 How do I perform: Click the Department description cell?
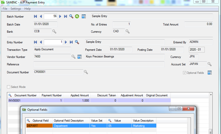pyautogui.click(x=71, y=126)
